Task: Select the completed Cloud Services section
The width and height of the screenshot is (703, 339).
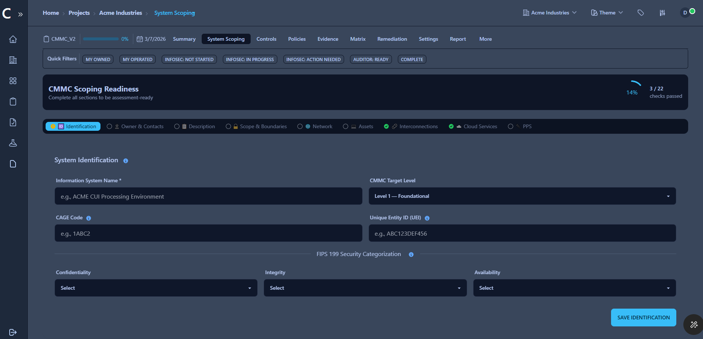Action: [x=473, y=126]
